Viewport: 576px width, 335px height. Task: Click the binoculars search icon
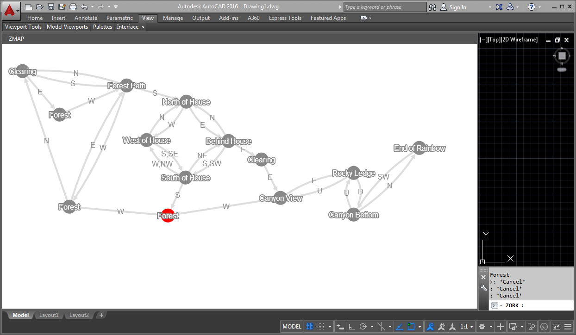[432, 7]
